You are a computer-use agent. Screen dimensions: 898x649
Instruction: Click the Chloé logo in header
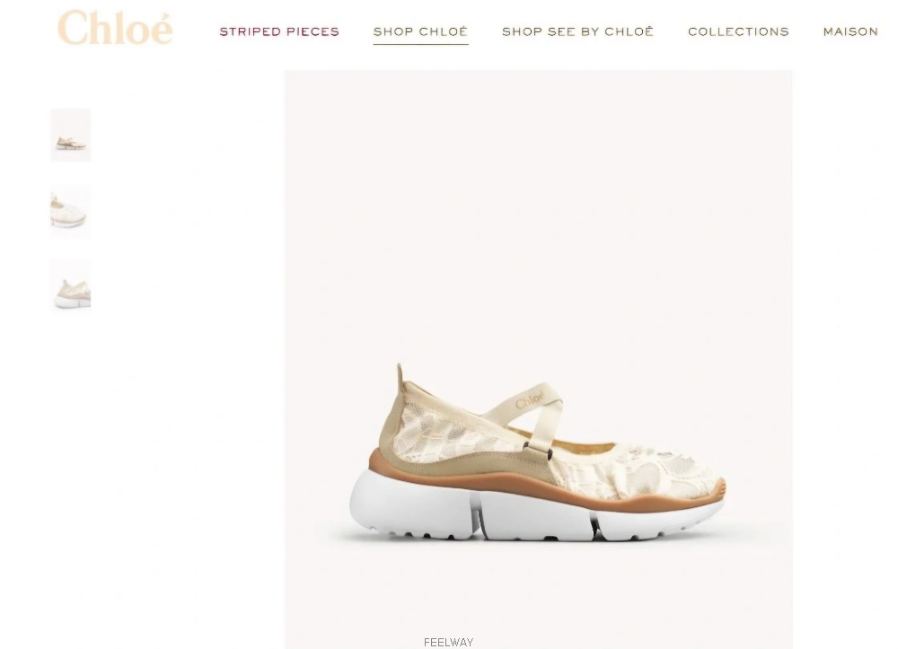(115, 28)
